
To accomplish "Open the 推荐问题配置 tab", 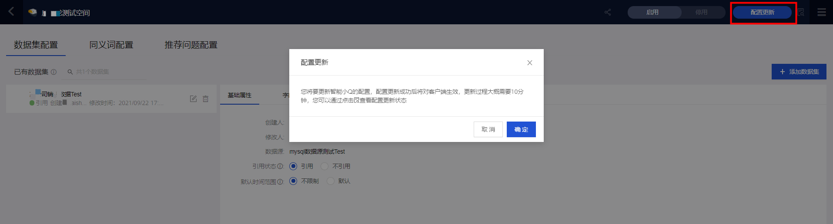I will (191, 45).
